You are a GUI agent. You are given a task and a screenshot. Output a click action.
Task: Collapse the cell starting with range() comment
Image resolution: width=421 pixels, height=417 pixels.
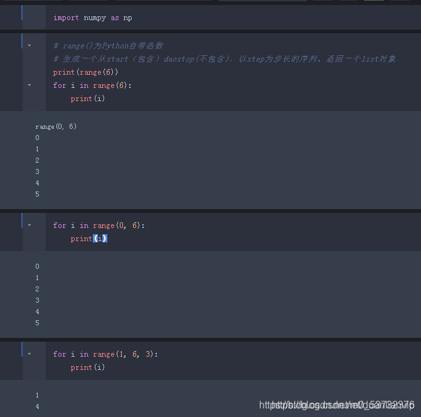29,46
